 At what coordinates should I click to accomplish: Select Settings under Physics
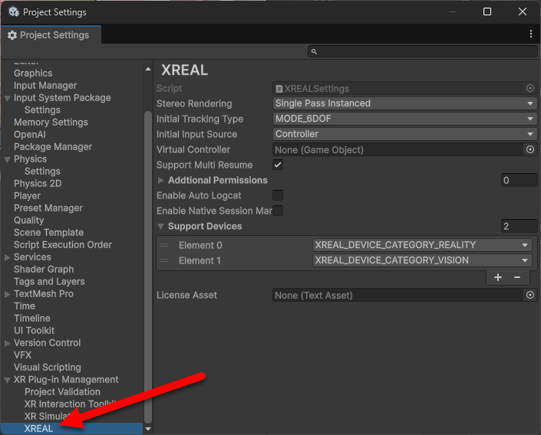(42, 172)
